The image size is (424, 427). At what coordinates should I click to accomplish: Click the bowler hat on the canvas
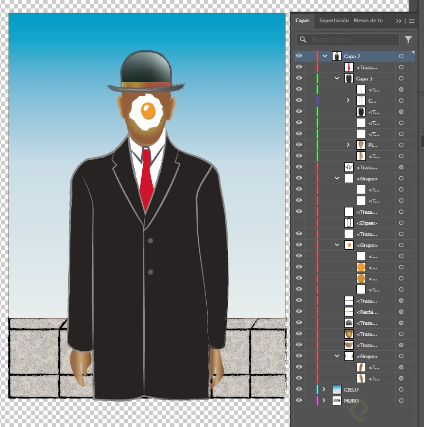[145, 71]
